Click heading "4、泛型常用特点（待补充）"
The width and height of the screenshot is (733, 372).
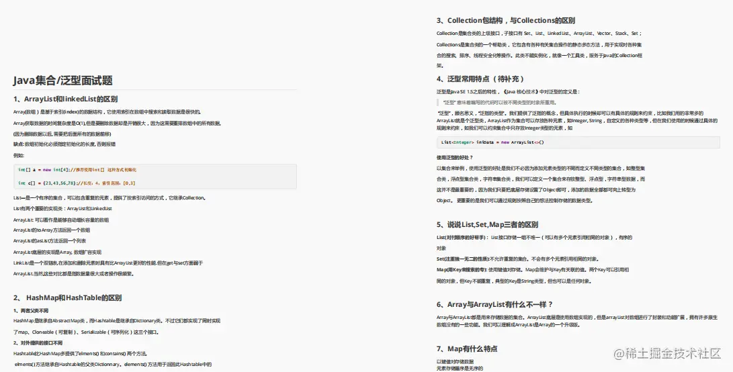tap(481, 79)
